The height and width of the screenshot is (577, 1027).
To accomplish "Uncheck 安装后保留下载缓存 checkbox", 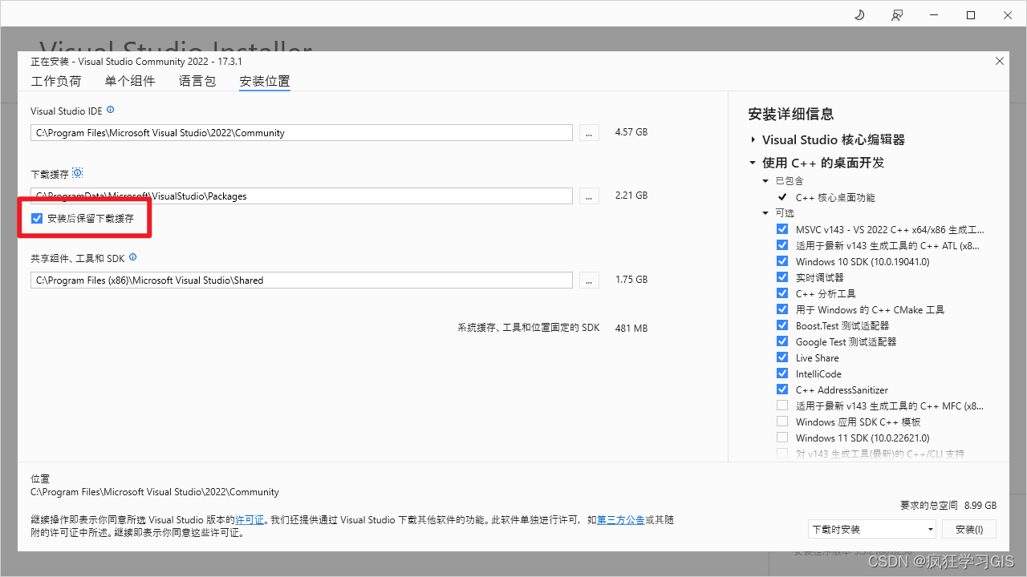I will pos(37,218).
